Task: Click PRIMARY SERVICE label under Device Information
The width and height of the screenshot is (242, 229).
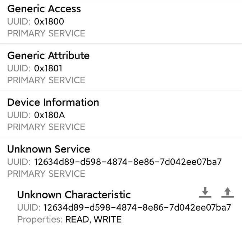Action: [x=46, y=127]
